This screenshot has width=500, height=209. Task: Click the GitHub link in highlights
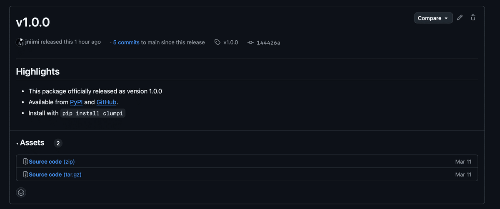(107, 102)
